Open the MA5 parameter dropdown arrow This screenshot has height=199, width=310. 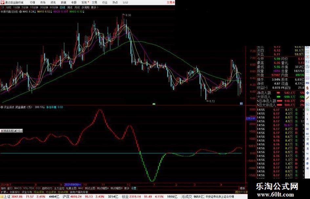[x=35, y=12]
